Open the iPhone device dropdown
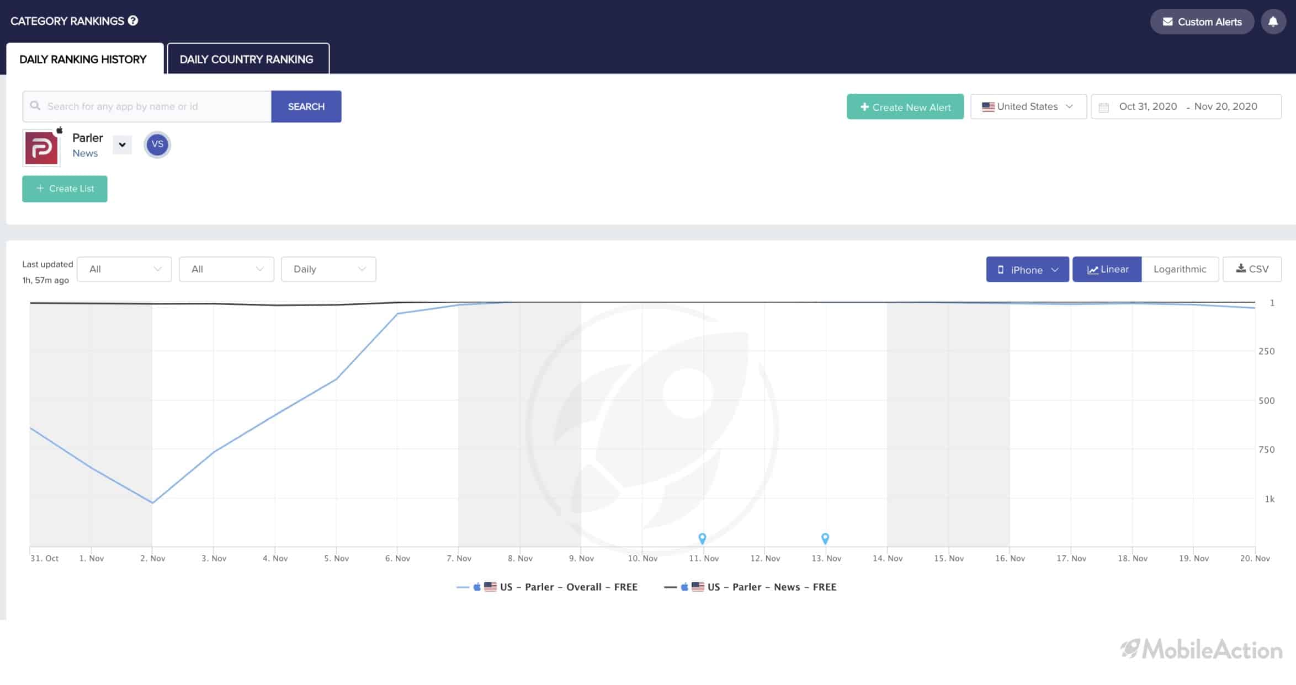Screen dimensions: 1296x685 1027,269
